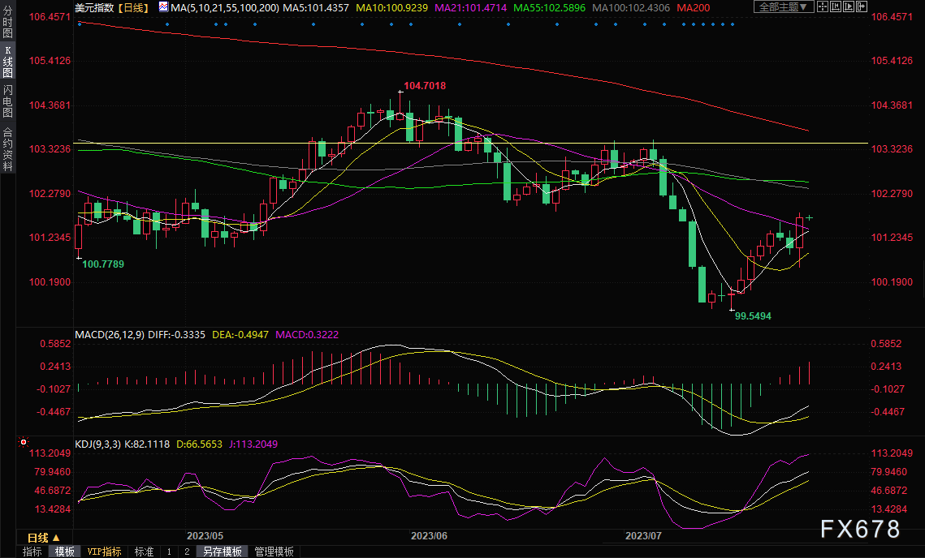Click the 另存模板 button
The image size is (925, 558).
[222, 552]
